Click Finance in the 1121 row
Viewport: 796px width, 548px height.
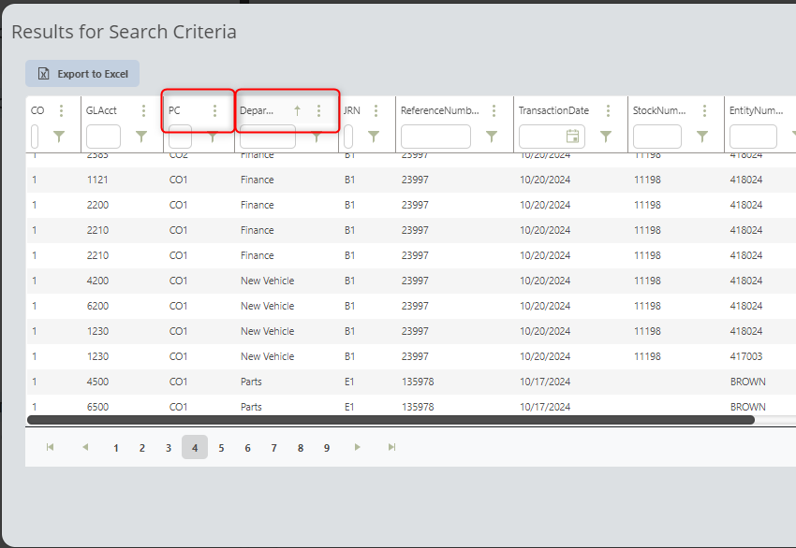pyautogui.click(x=258, y=180)
